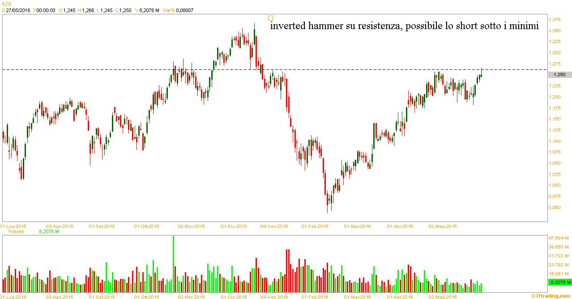572x299 pixels.
Task: Select the 04-Gen-2016 date under price chart
Action: 274,226
